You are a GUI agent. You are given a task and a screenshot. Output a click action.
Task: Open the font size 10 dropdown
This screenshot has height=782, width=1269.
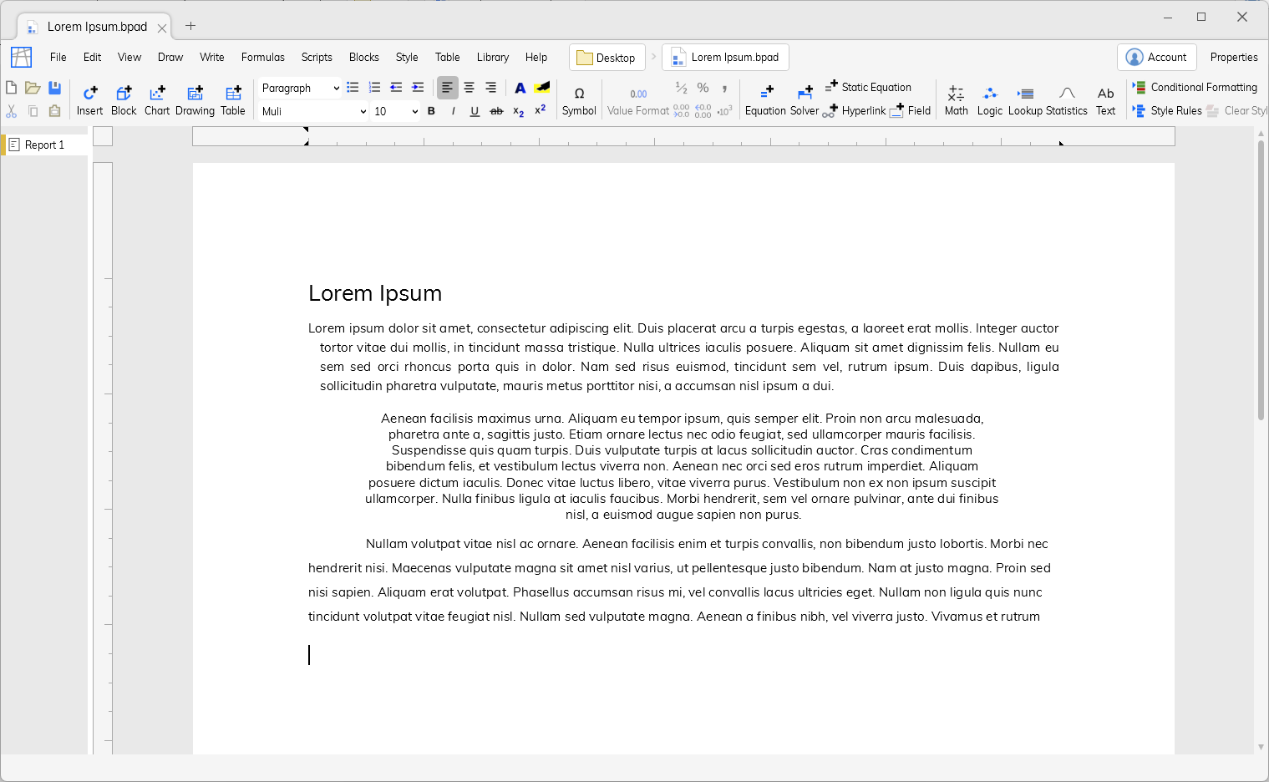[395, 111]
